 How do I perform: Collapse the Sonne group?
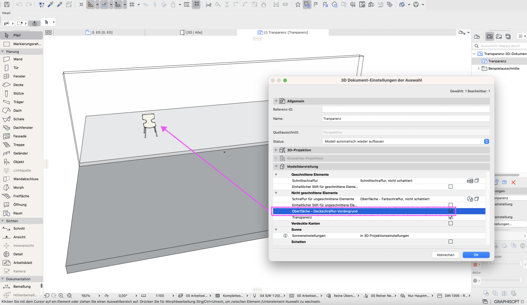[x=276, y=230]
